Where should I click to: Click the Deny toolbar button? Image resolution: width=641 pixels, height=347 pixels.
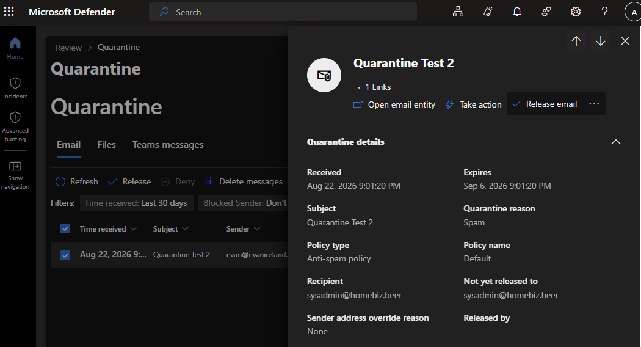[178, 181]
